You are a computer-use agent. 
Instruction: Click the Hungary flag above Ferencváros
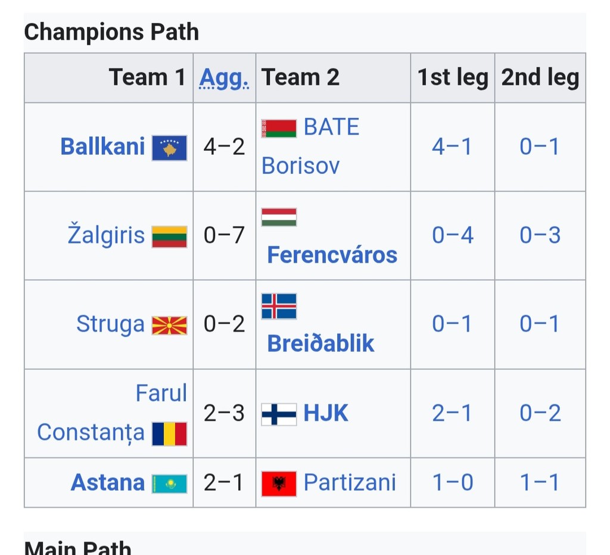(x=279, y=217)
